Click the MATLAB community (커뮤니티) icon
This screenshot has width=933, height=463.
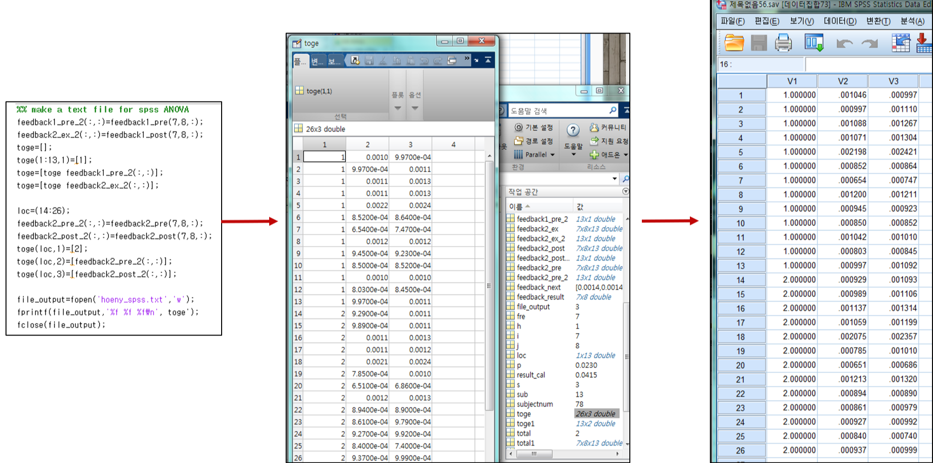594,127
